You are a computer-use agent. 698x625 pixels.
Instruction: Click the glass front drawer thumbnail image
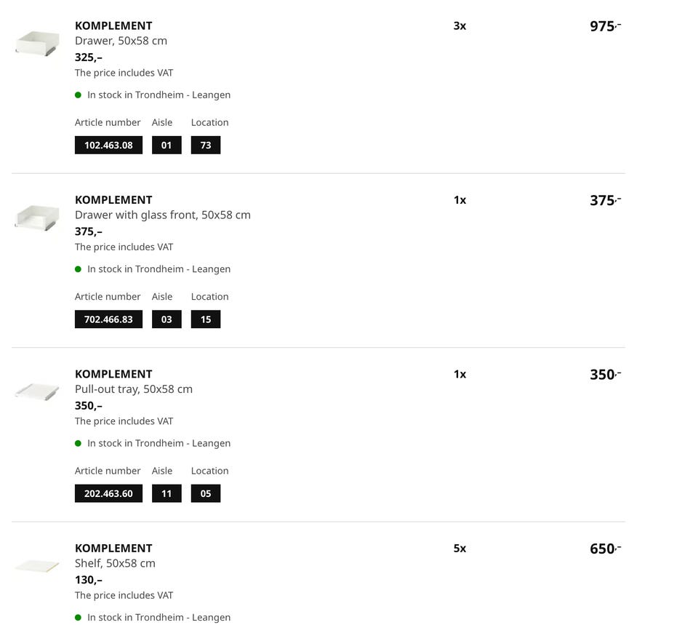pyautogui.click(x=36, y=217)
